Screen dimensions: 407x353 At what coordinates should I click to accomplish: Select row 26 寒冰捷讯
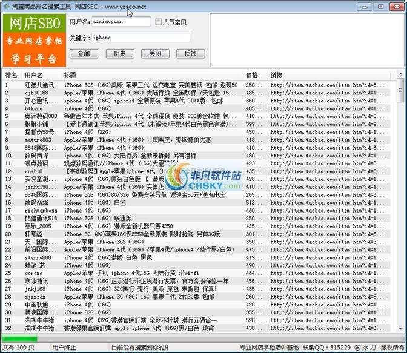coord(196,281)
